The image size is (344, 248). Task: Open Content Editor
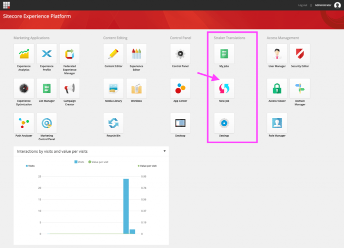pos(113,53)
